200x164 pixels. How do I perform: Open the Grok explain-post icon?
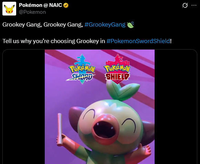click(185, 6)
